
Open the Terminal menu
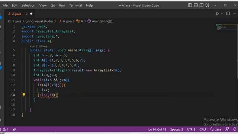click(75, 6)
